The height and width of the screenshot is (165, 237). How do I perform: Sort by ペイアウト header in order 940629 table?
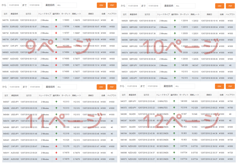tap(230, 14)
